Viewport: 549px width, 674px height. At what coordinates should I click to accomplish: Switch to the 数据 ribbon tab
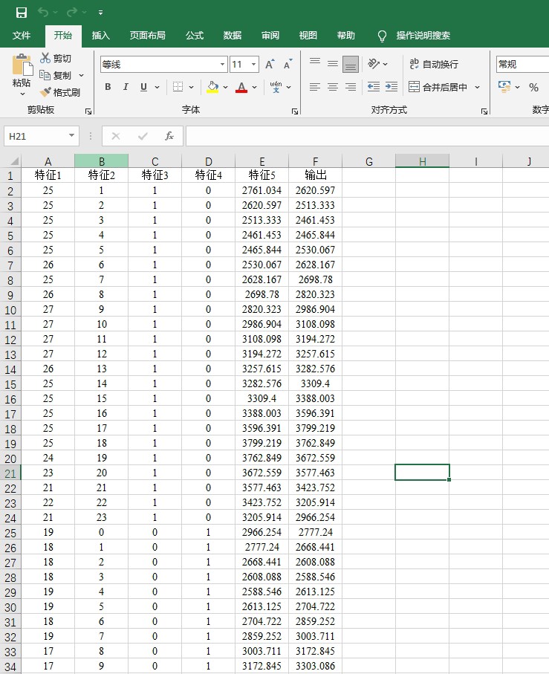coord(232,35)
